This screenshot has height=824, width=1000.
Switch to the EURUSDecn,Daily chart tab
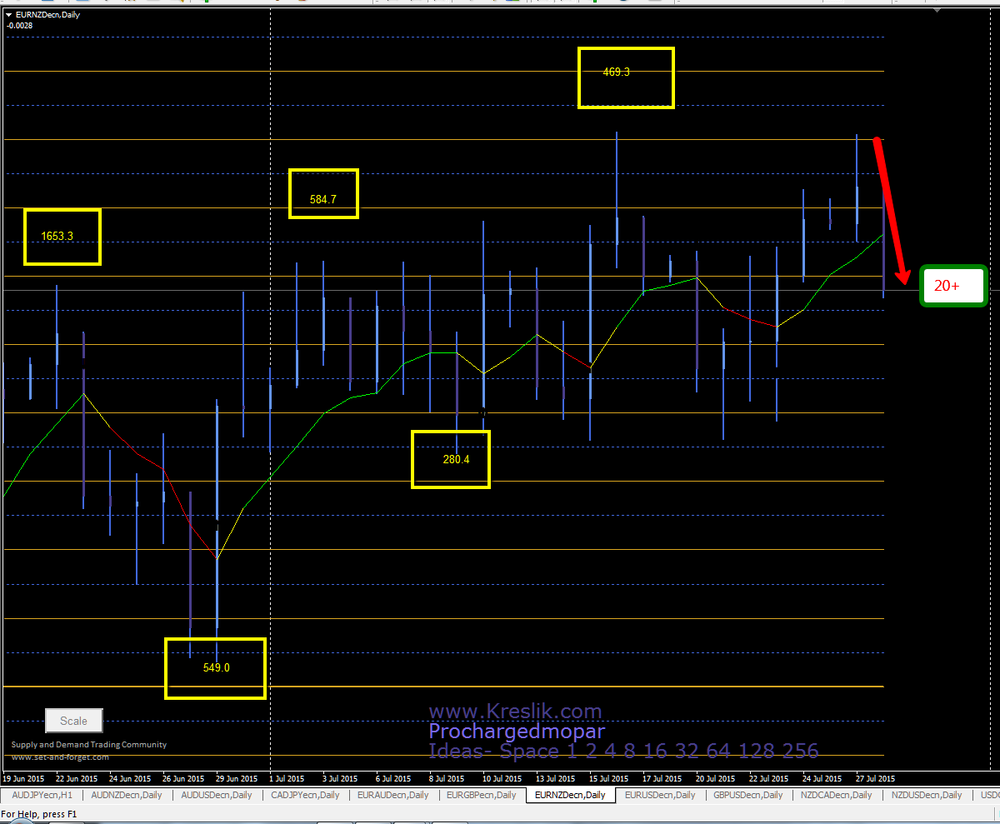pyautogui.click(x=660, y=795)
